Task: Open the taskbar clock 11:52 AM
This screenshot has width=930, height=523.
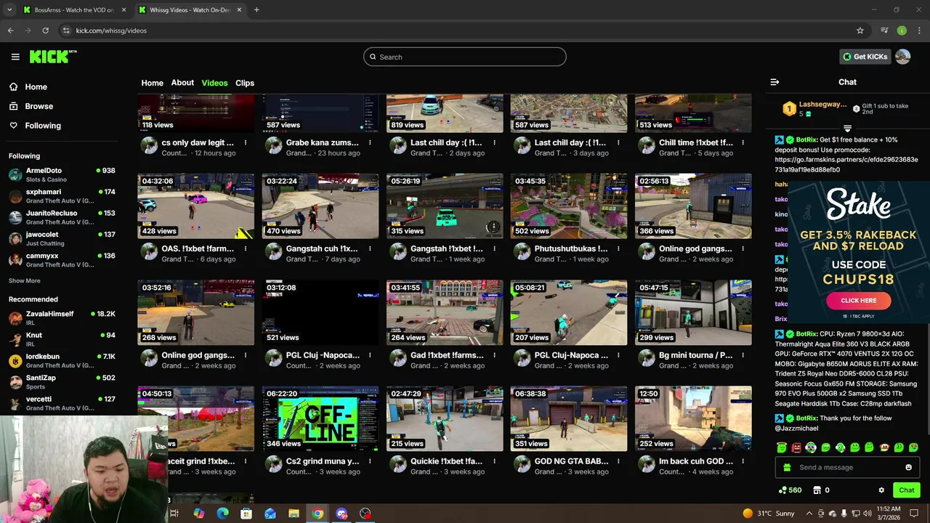Action: point(888,514)
